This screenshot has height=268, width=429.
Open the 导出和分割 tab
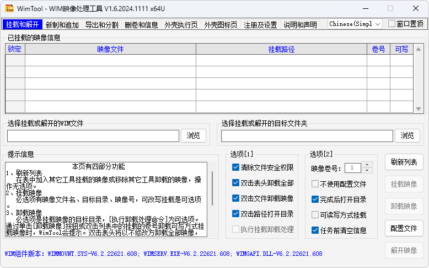coord(102,25)
